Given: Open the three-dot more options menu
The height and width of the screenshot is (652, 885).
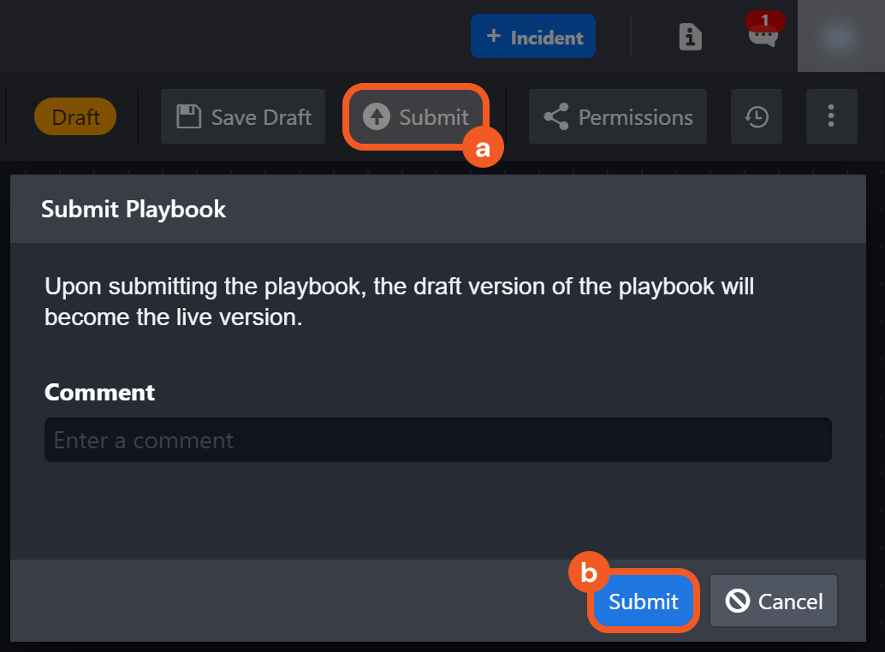Looking at the screenshot, I should click(x=831, y=117).
